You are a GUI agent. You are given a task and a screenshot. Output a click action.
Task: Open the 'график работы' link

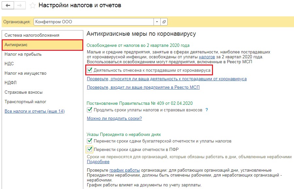point(124,170)
